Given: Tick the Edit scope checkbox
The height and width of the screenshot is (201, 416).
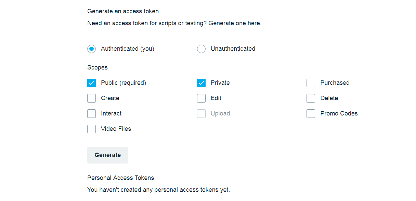Looking at the screenshot, I should pyautogui.click(x=201, y=98).
